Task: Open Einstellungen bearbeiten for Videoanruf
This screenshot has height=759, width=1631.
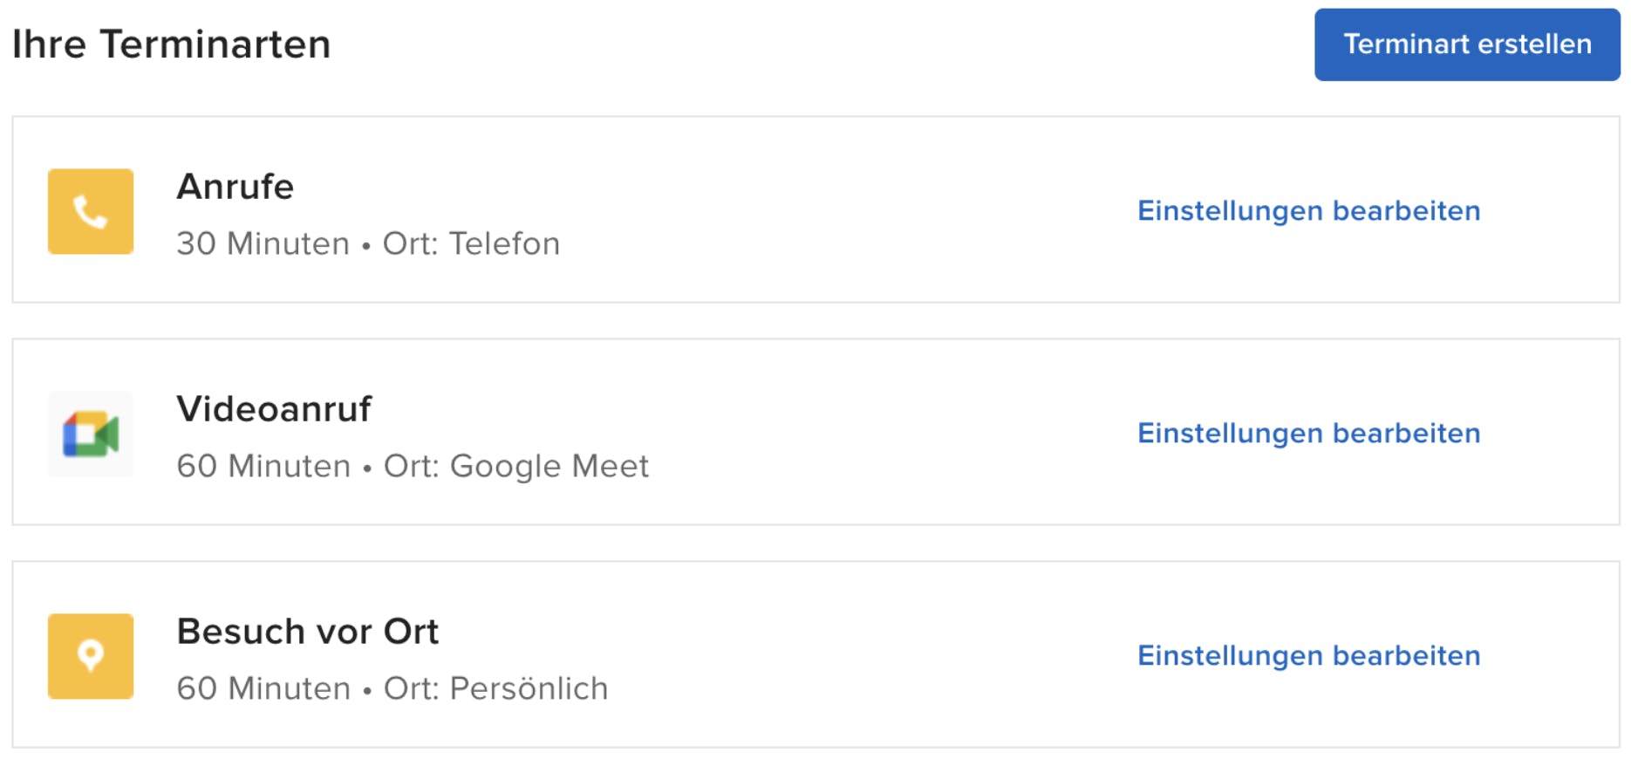Action: coord(1308,434)
